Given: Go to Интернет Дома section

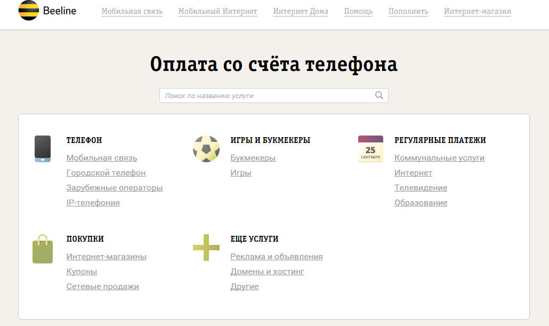Looking at the screenshot, I should [x=301, y=11].
